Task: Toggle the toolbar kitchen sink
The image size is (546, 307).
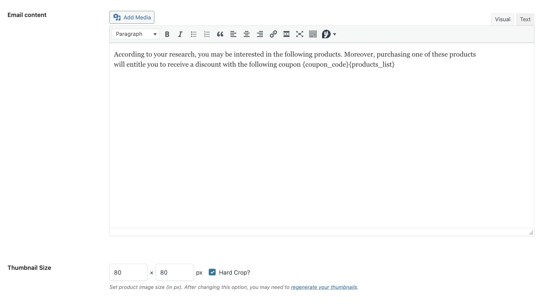Action: point(313,34)
